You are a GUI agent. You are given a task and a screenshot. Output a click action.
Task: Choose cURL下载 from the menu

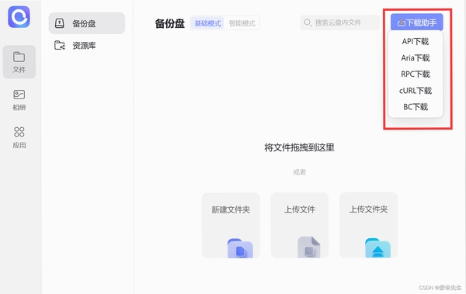[x=416, y=91]
